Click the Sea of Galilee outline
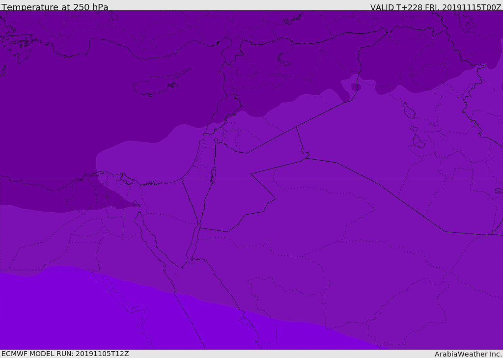This screenshot has height=358, width=503. pyautogui.click(x=216, y=141)
